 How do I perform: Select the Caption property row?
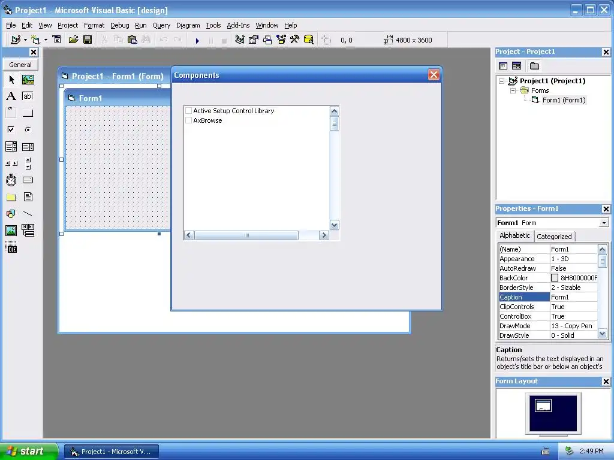click(548, 297)
